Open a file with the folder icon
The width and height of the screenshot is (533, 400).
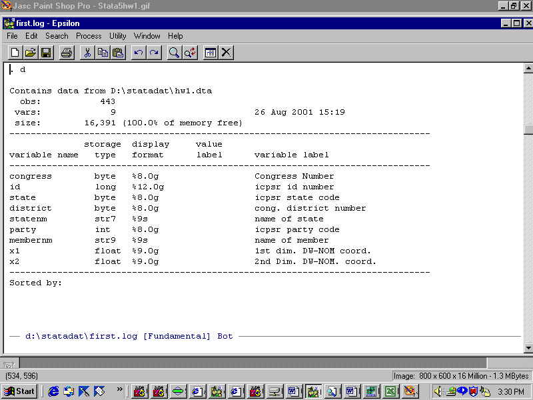31,53
